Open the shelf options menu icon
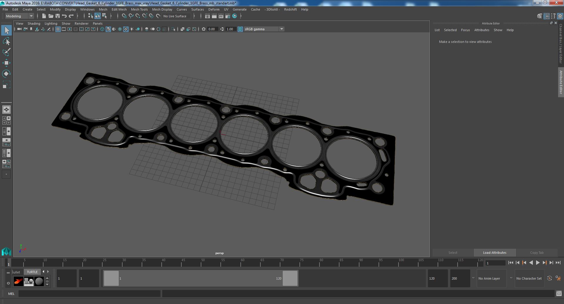This screenshot has width=564, height=304. coord(8,283)
